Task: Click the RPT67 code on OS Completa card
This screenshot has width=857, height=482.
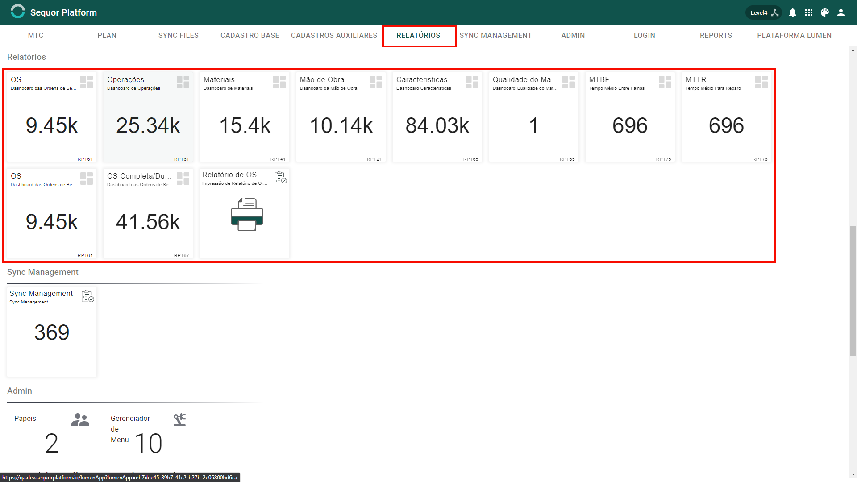Action: pyautogui.click(x=181, y=255)
